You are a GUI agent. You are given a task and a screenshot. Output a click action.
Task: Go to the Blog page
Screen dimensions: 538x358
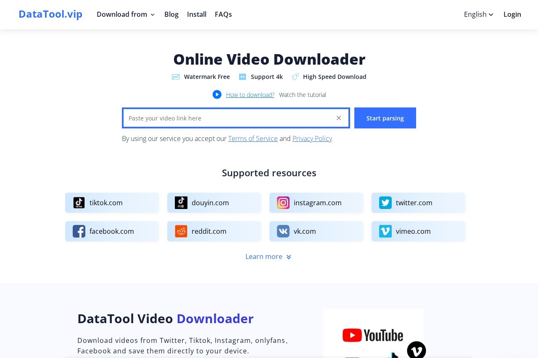pyautogui.click(x=171, y=14)
